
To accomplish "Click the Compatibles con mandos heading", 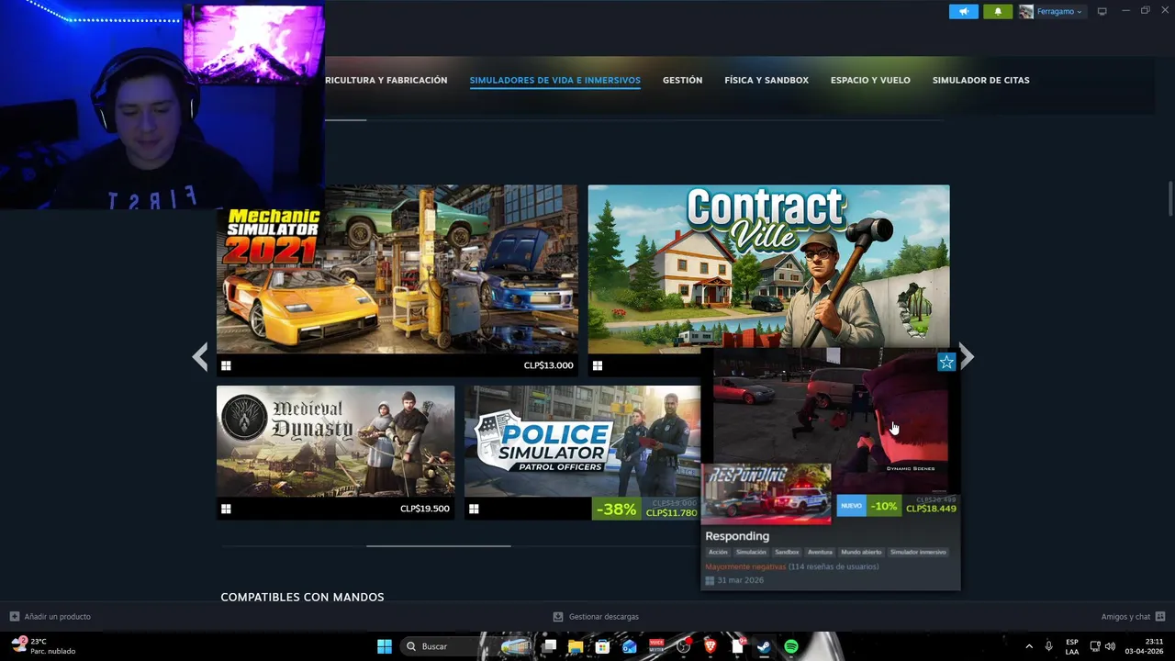I will tap(302, 597).
